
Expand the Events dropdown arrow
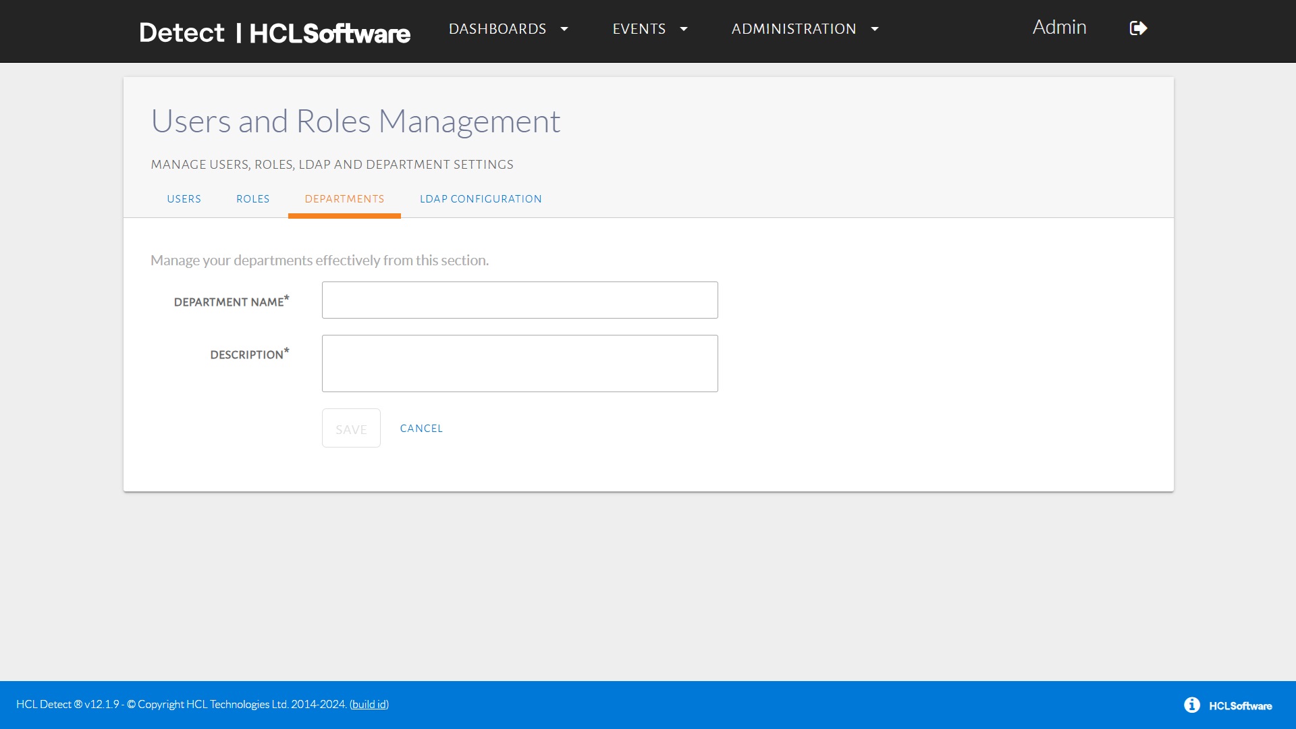684,29
